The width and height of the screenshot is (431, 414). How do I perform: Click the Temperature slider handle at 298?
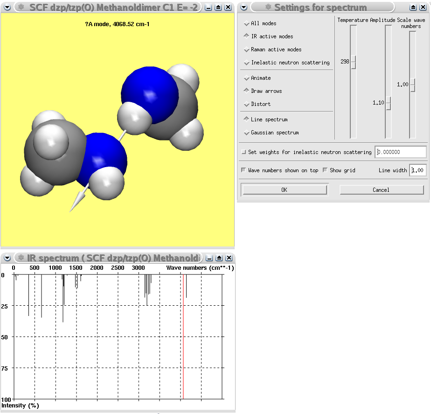point(353,62)
